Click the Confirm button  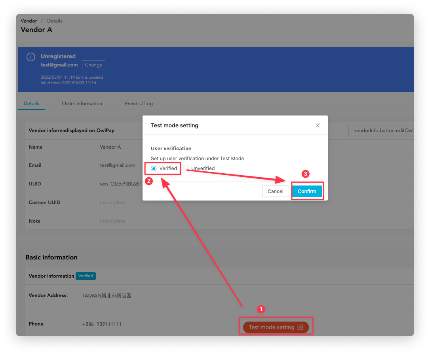307,191
